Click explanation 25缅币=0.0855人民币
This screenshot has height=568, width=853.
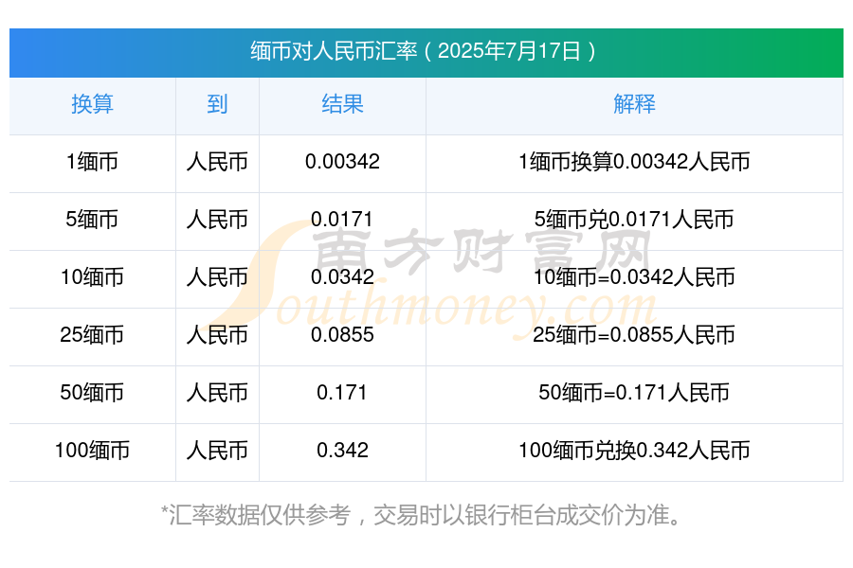pos(634,335)
